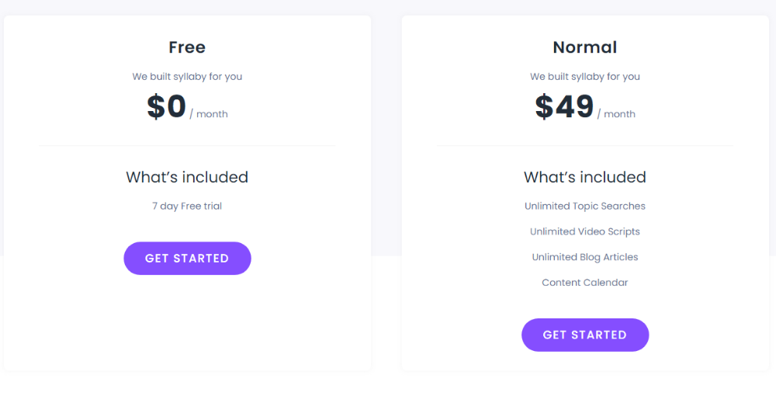776x396 pixels.
Task: Click the Free plan title
Action: pos(187,47)
